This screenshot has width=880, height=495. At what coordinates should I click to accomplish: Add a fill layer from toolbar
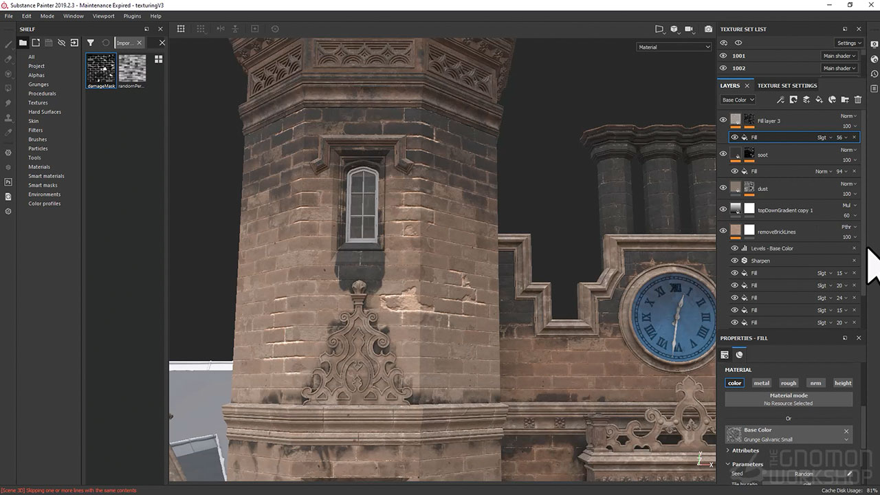click(819, 100)
